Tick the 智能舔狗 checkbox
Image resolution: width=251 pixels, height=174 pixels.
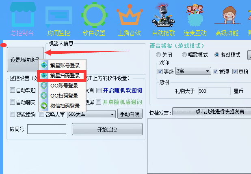[x=12, y=115]
